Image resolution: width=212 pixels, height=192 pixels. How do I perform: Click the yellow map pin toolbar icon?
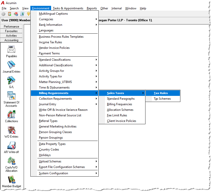pos(28,14)
